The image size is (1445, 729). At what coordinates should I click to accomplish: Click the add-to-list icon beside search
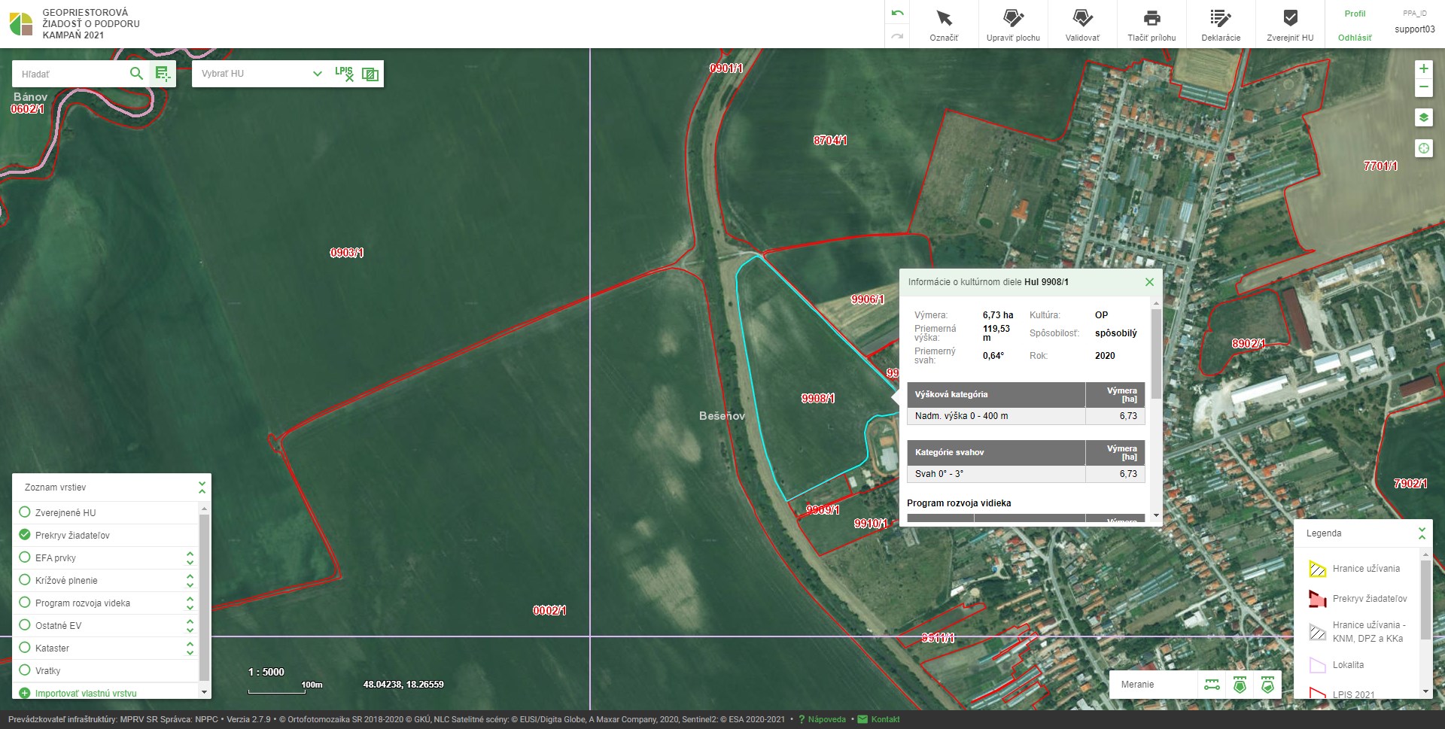(x=163, y=73)
